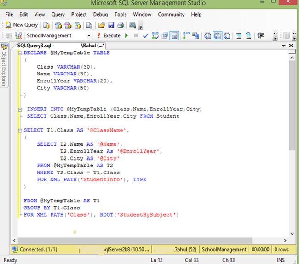
Task: Open the Query menu
Action: click(x=58, y=14)
